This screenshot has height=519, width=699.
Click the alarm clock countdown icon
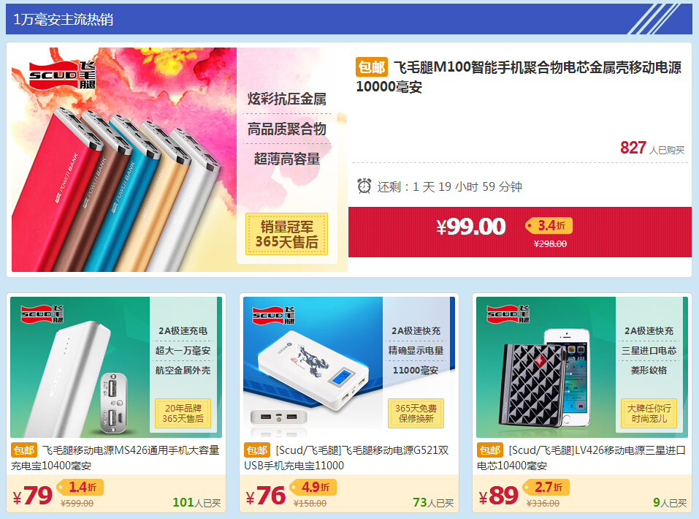click(x=364, y=186)
